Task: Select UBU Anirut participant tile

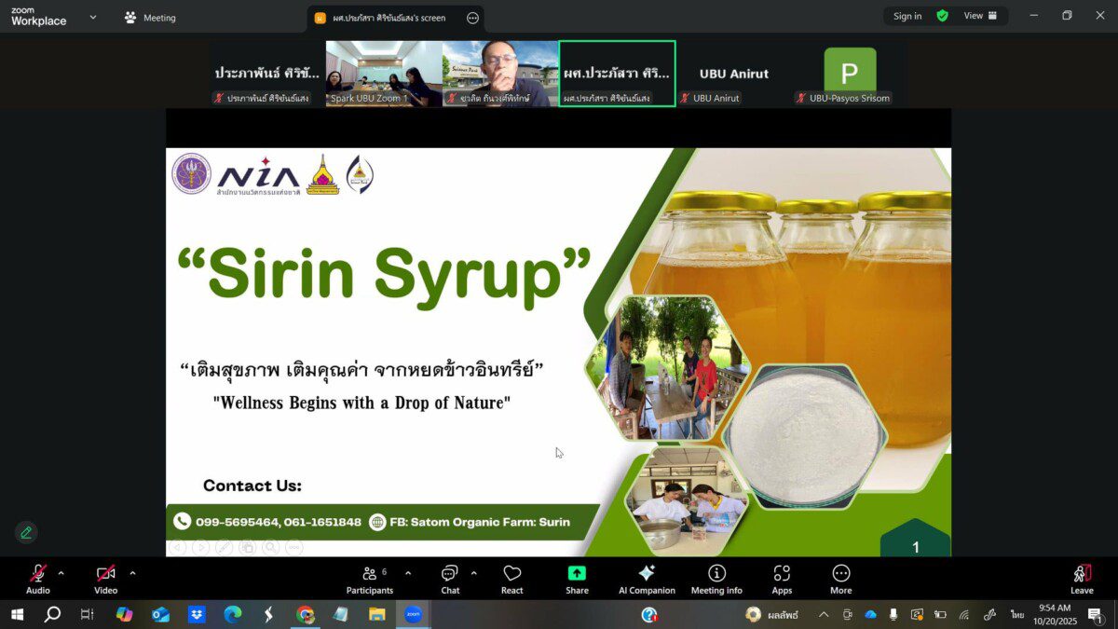Action: pyautogui.click(x=733, y=74)
